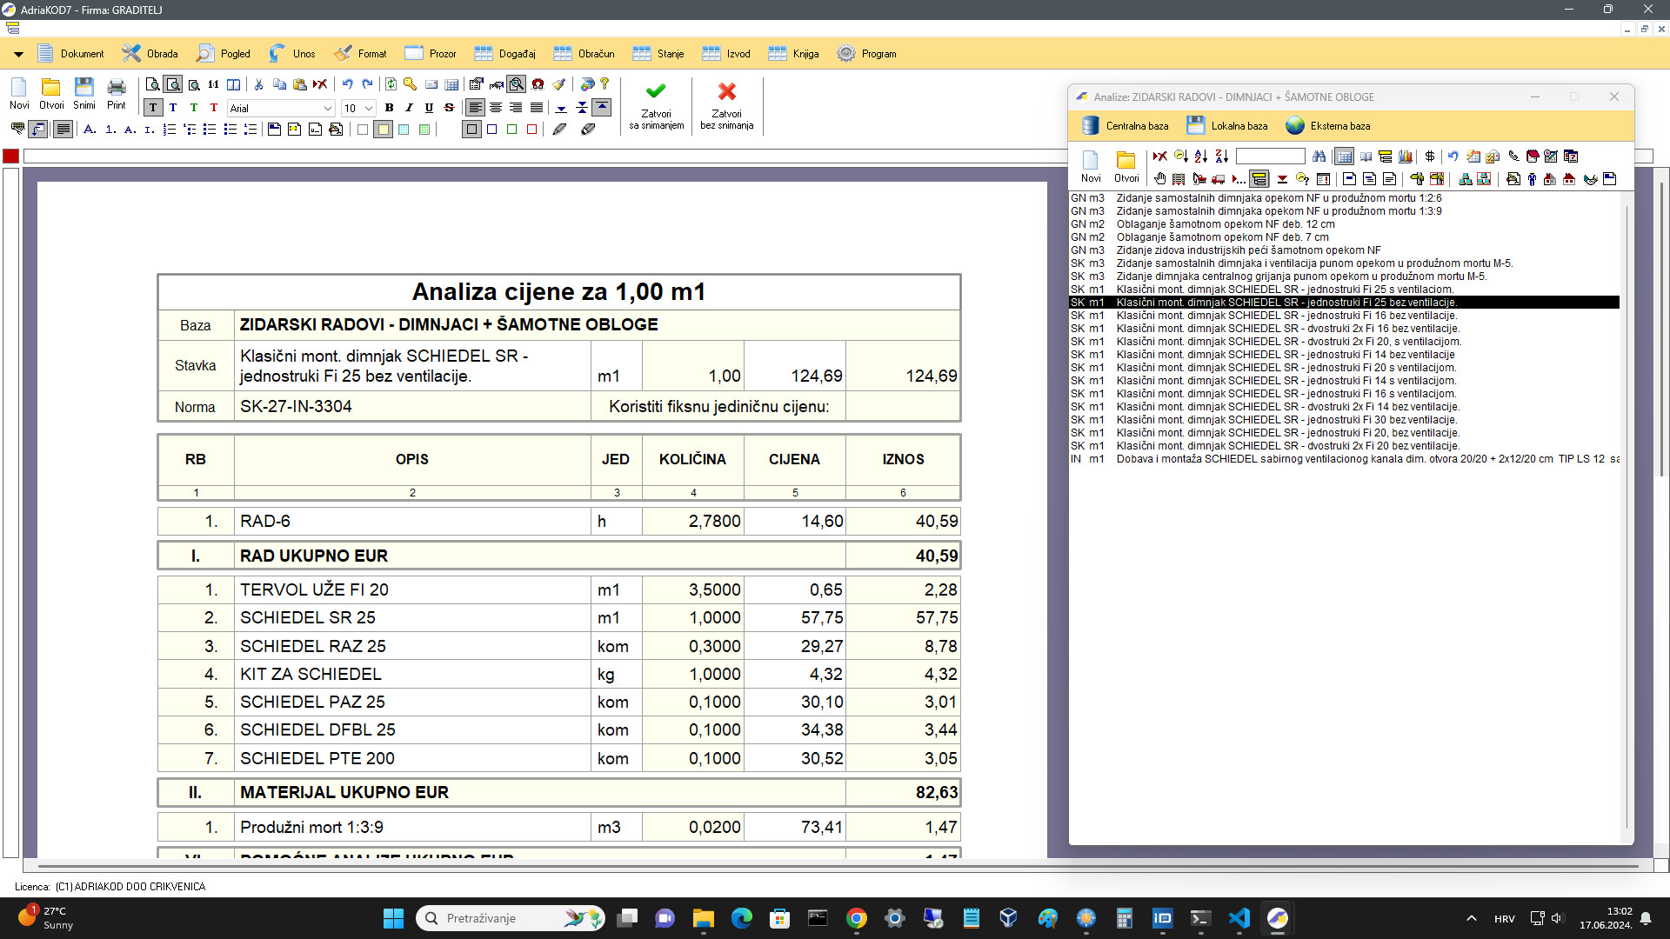Click the bar chart icon in Analize toolbar
This screenshot has height=939, width=1670.
(x=1405, y=156)
